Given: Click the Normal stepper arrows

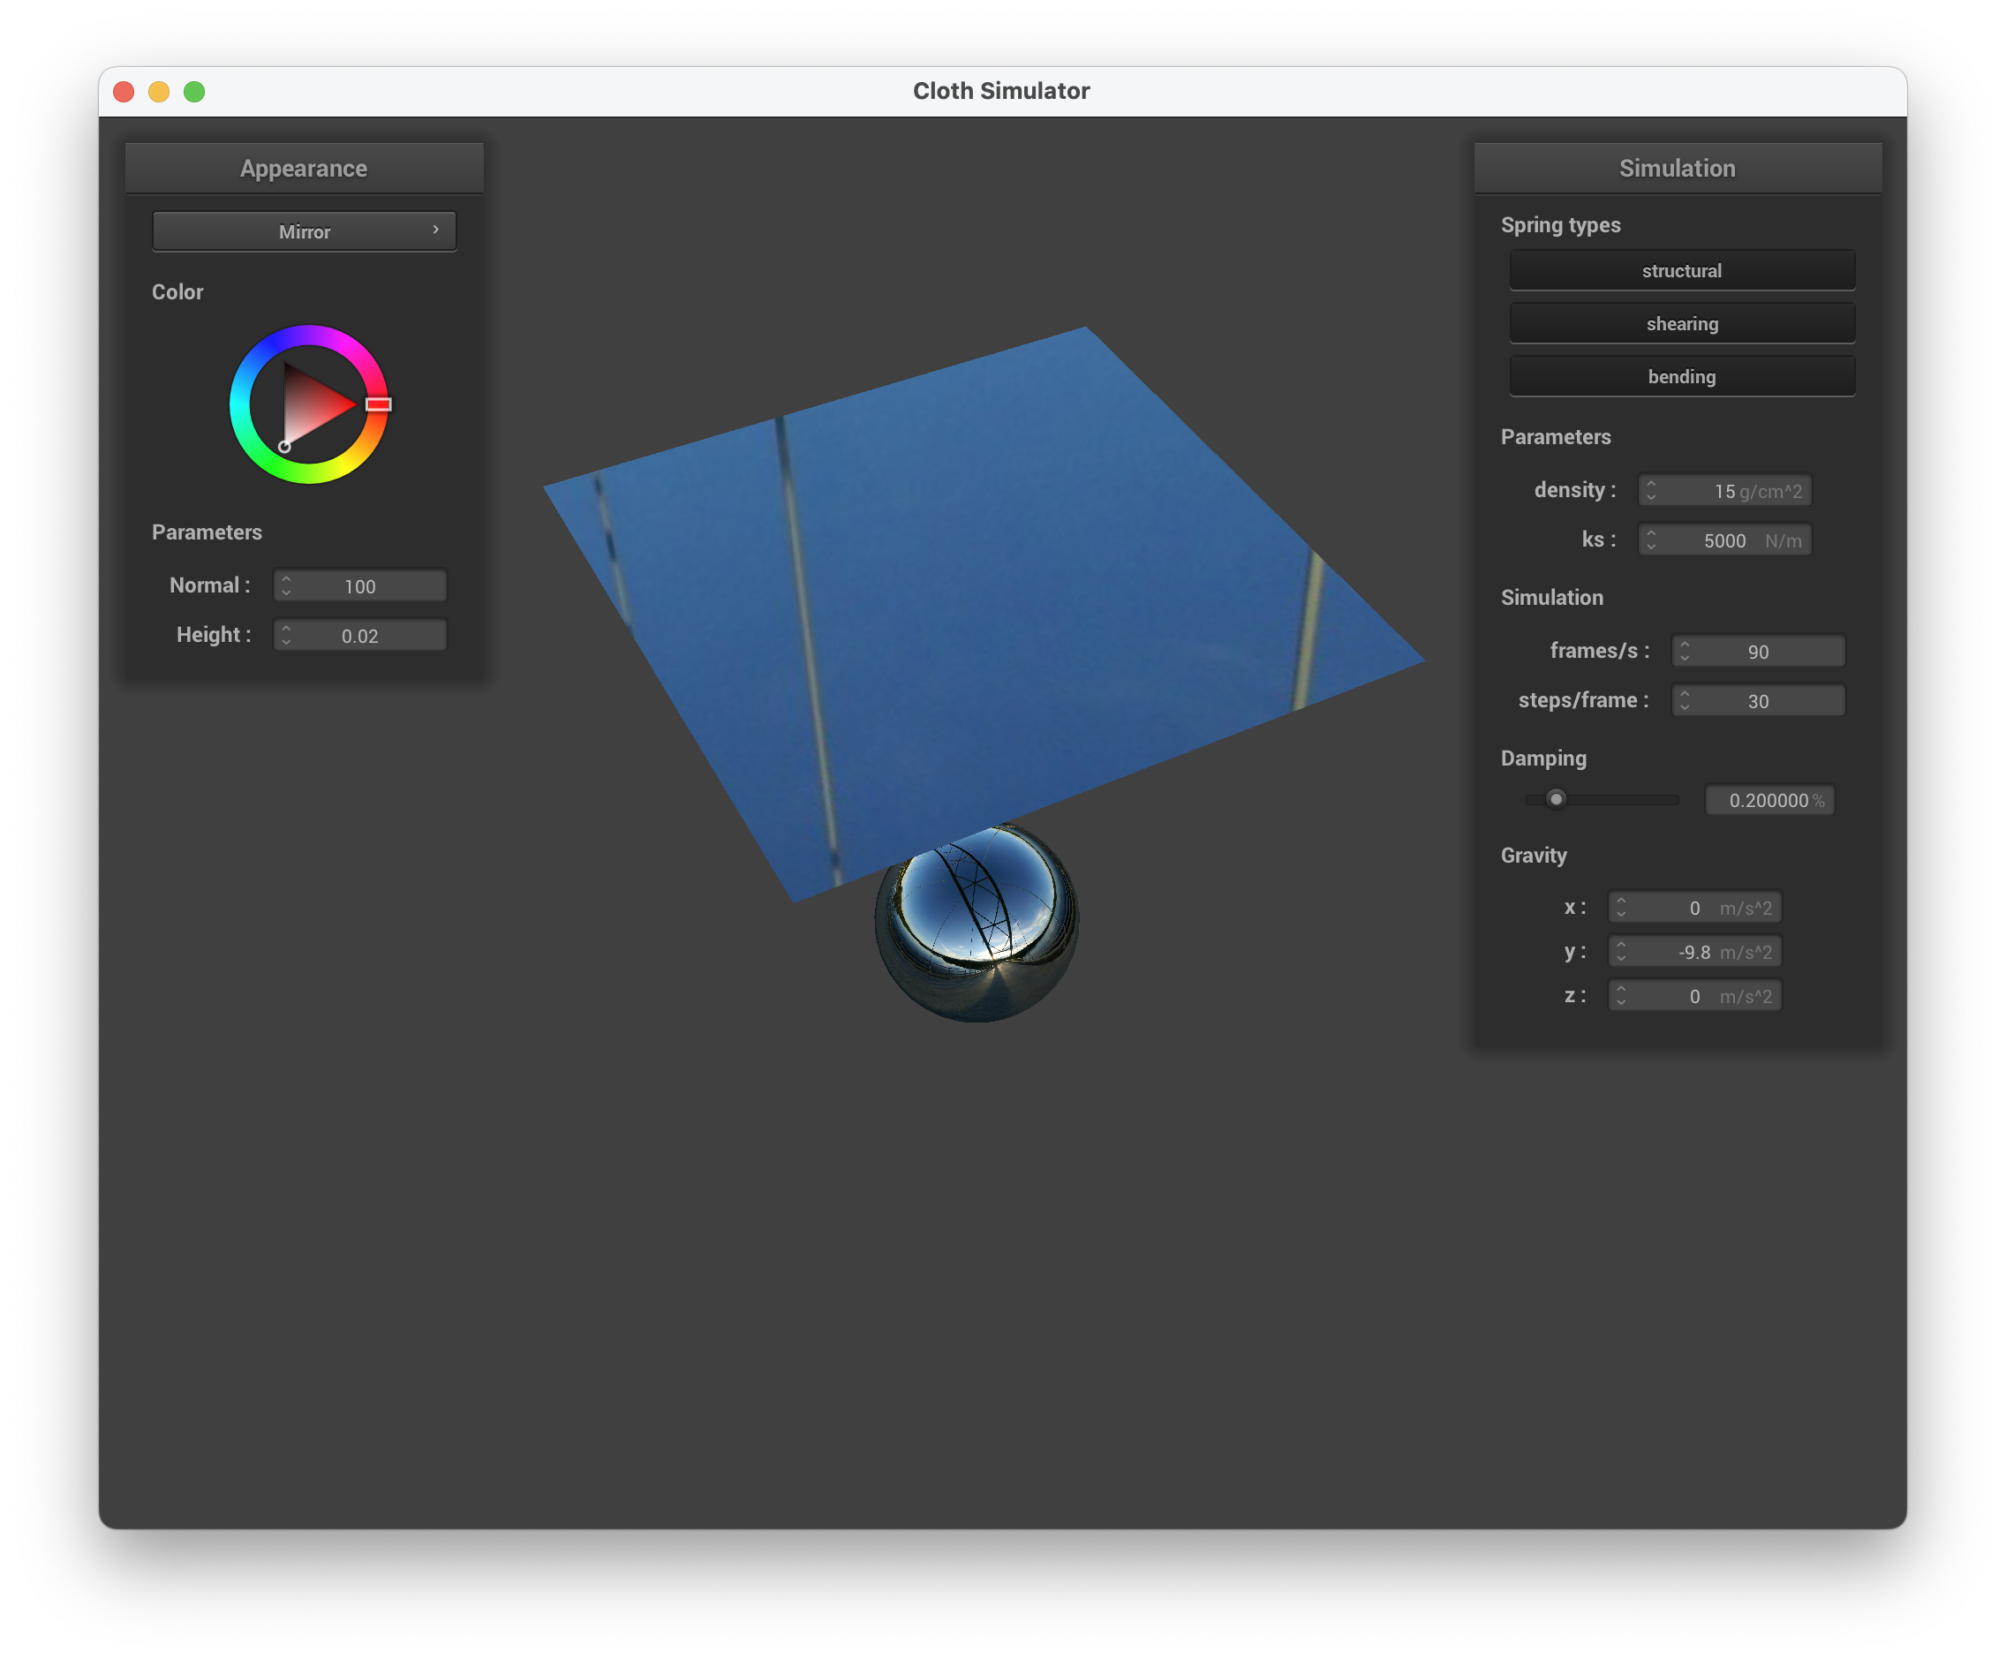Looking at the screenshot, I should coord(285,586).
